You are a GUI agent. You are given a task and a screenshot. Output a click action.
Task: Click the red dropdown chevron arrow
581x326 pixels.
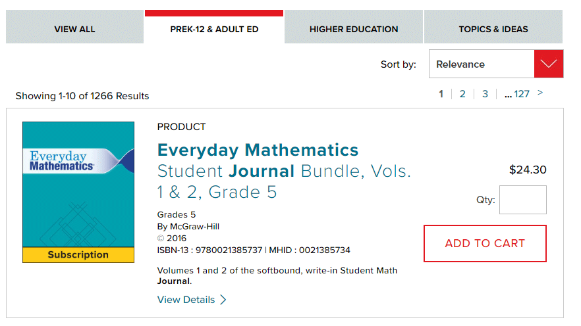549,64
